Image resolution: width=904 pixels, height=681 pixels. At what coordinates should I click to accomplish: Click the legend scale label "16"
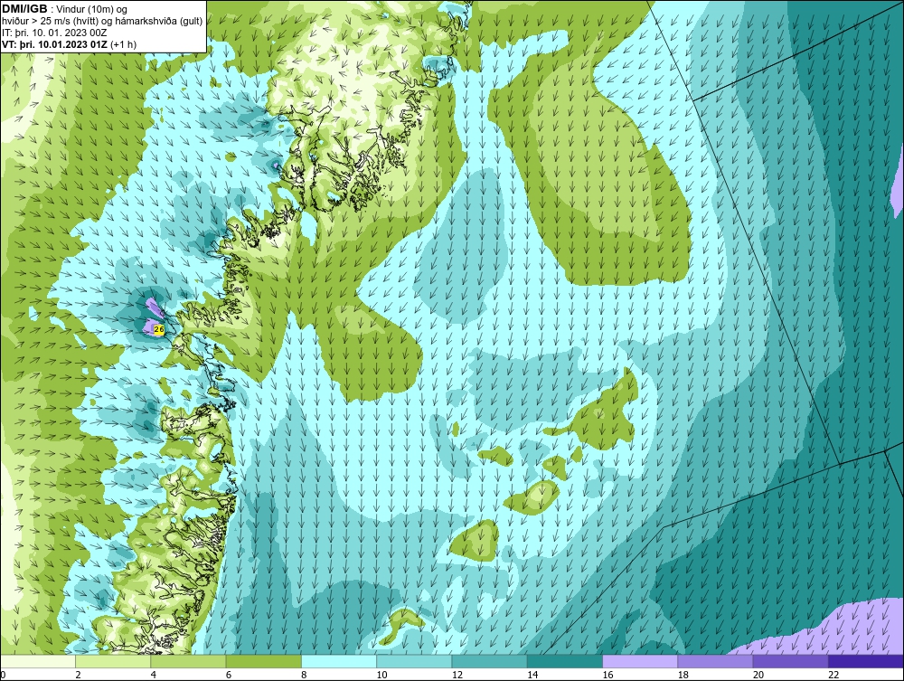tap(607, 676)
